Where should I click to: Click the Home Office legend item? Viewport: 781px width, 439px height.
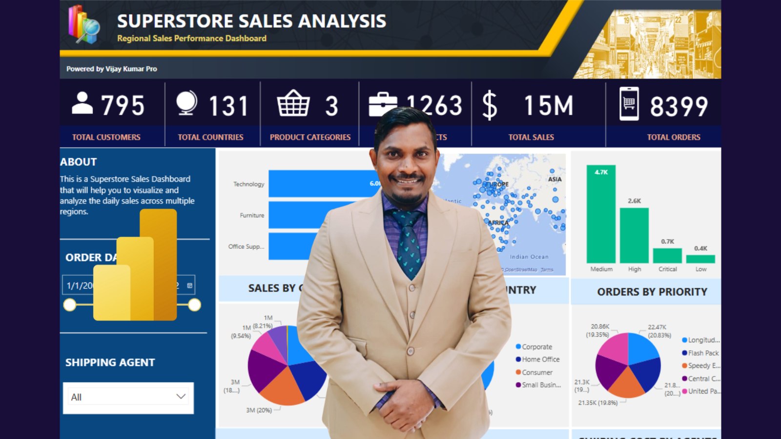tap(538, 359)
